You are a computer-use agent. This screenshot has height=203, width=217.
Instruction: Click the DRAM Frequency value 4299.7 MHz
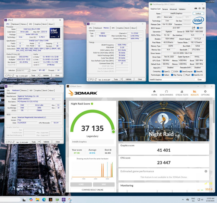point(122,45)
